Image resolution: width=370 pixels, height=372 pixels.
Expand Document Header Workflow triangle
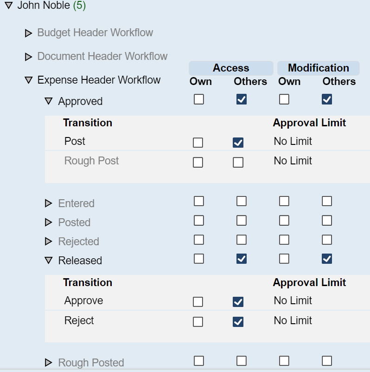click(29, 57)
